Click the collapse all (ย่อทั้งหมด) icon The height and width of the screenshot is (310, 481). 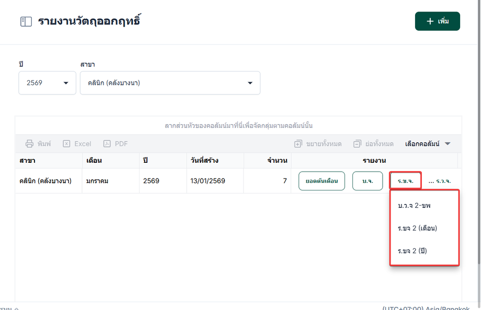358,144
